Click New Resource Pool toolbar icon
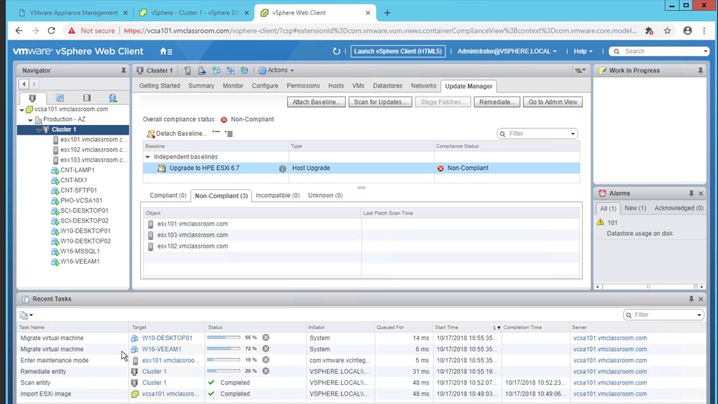This screenshot has height=404, width=718. point(244,71)
